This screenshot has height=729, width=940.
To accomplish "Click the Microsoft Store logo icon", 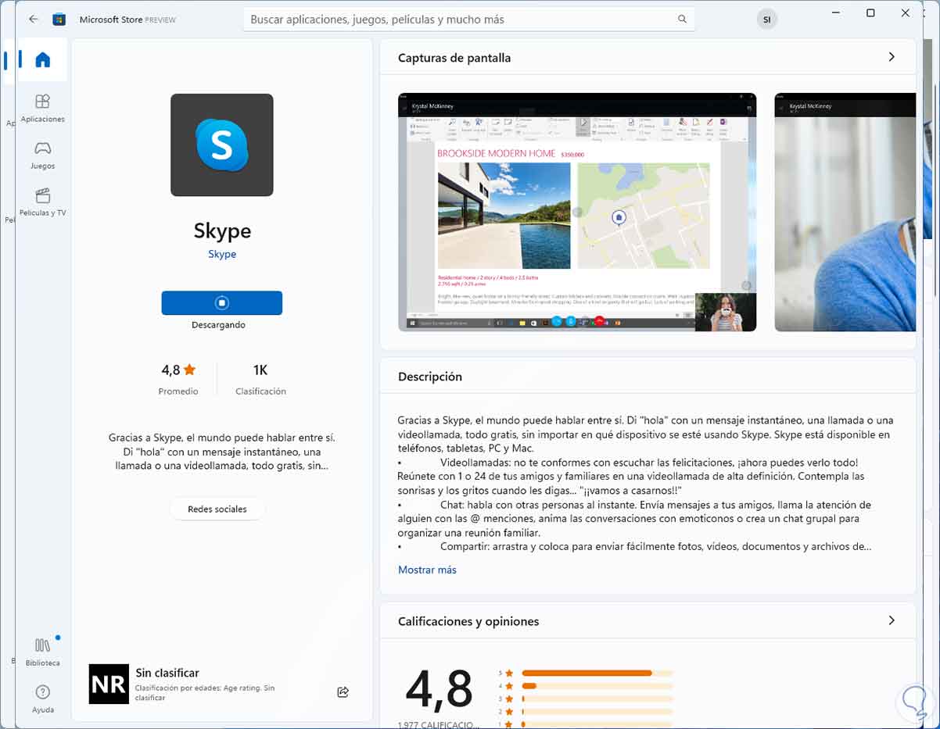I will (59, 19).
